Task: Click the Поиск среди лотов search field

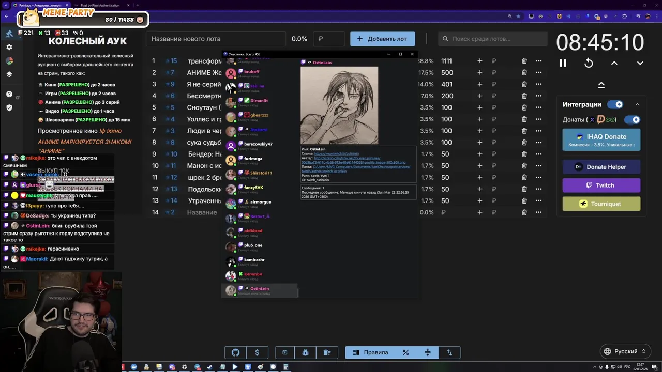Action: click(493, 39)
